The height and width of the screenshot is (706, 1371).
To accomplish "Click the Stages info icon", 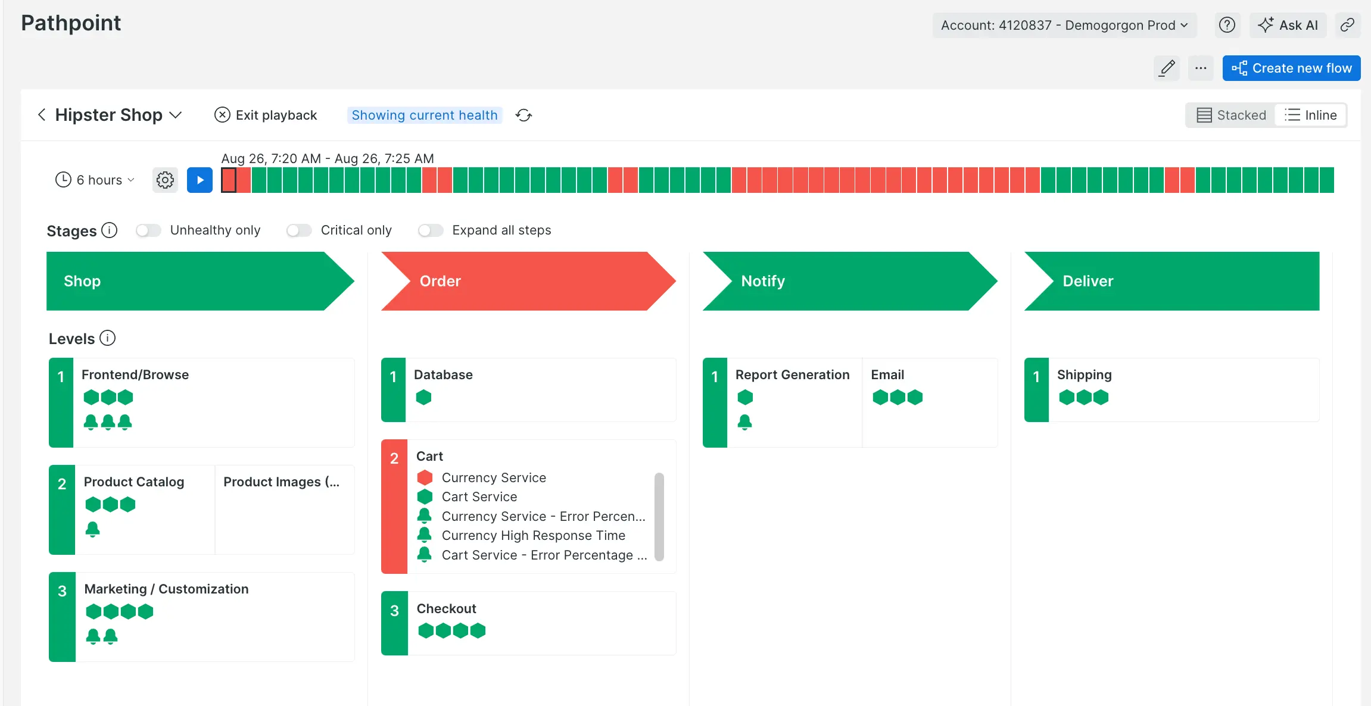I will tap(109, 230).
